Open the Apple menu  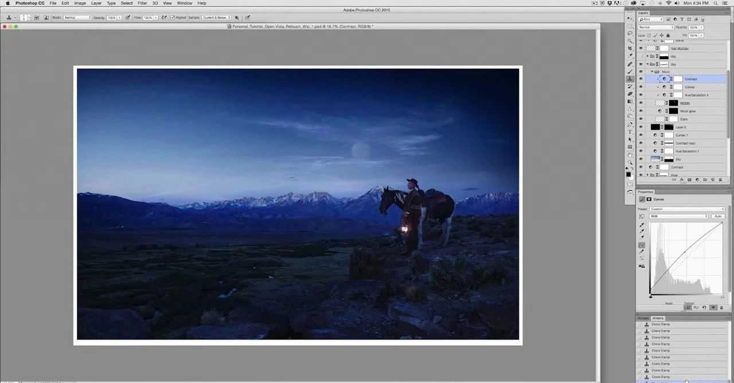click(x=7, y=3)
